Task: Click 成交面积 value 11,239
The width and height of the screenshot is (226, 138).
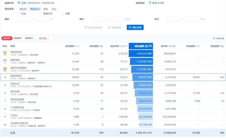Action: point(75,53)
